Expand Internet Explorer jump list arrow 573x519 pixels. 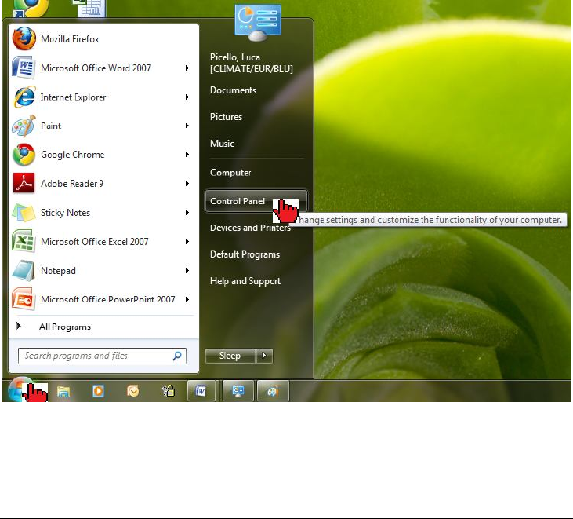coord(187,97)
